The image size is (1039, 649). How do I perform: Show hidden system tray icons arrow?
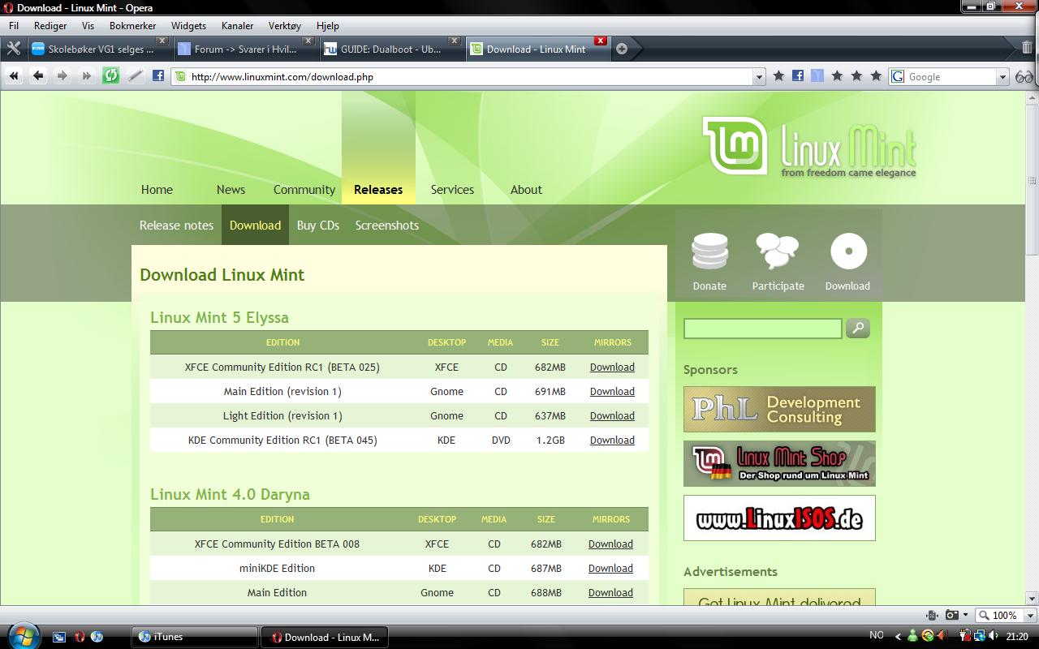tap(898, 637)
